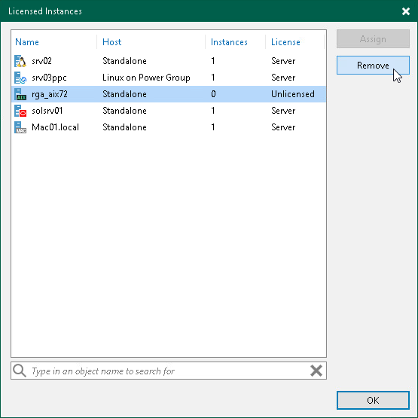Click the instances value 1 for srv03ppc

tap(213, 78)
